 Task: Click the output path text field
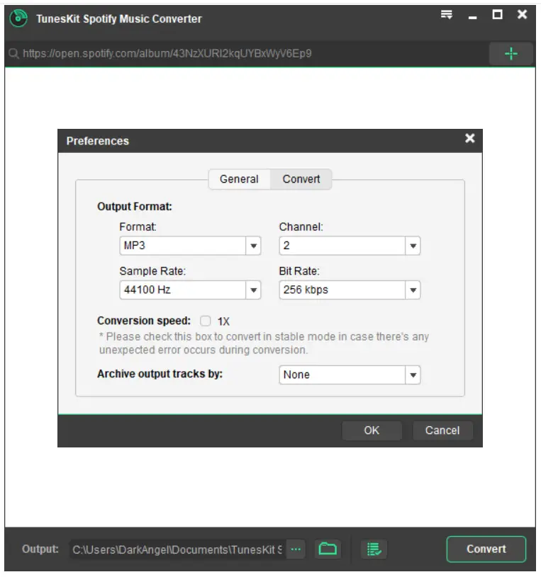[178, 549]
